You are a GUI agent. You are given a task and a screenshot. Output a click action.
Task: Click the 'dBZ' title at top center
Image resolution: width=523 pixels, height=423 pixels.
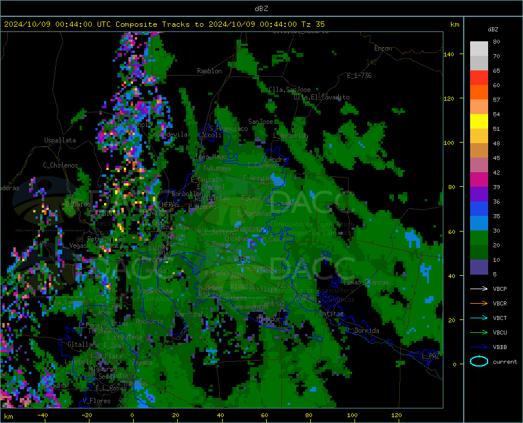point(261,9)
